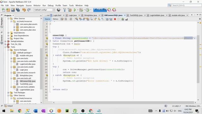Viewport: 202px width, 114px height.
Task: Open Microsoft Word from the Windows taskbar
Action: coord(35,111)
